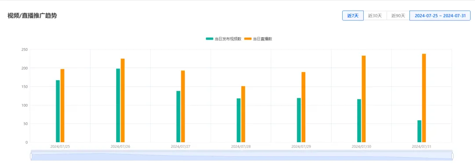Toggle the 当日直播数 legend series
Viewport: 475px width, 165px height.
coord(258,39)
